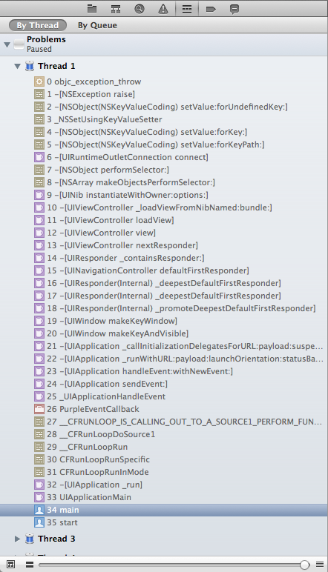
Task: Click the minimum stack detail icon left of slider
Action: [30, 565]
